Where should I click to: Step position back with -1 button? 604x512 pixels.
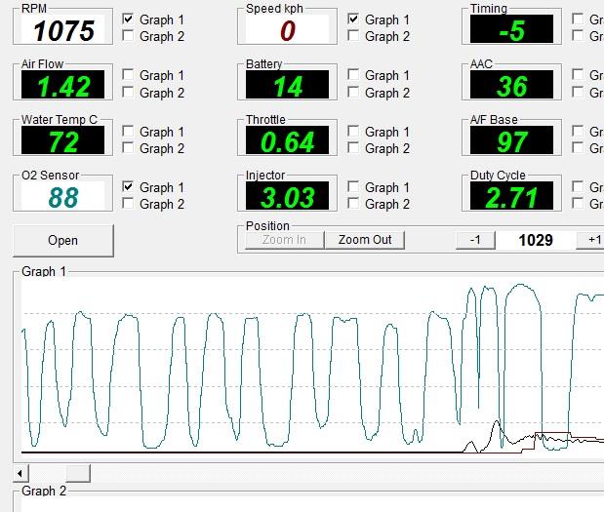[475, 240]
